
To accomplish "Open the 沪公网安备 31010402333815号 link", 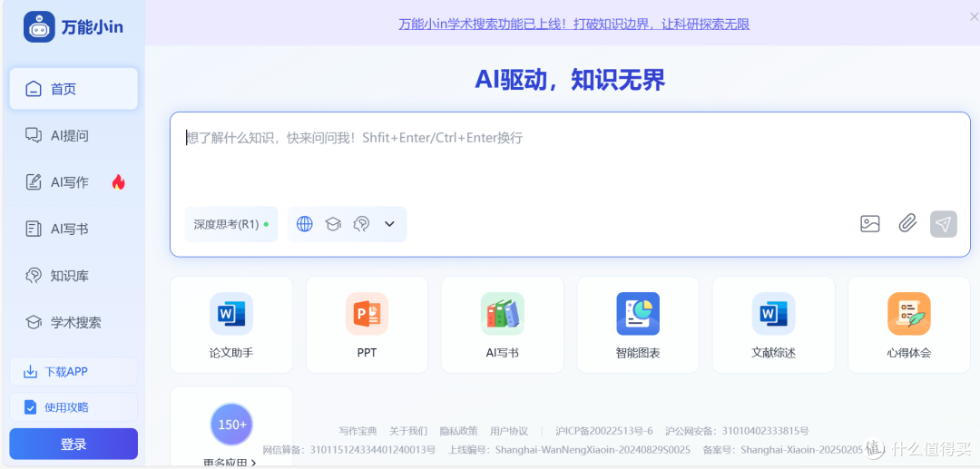I will [x=737, y=431].
